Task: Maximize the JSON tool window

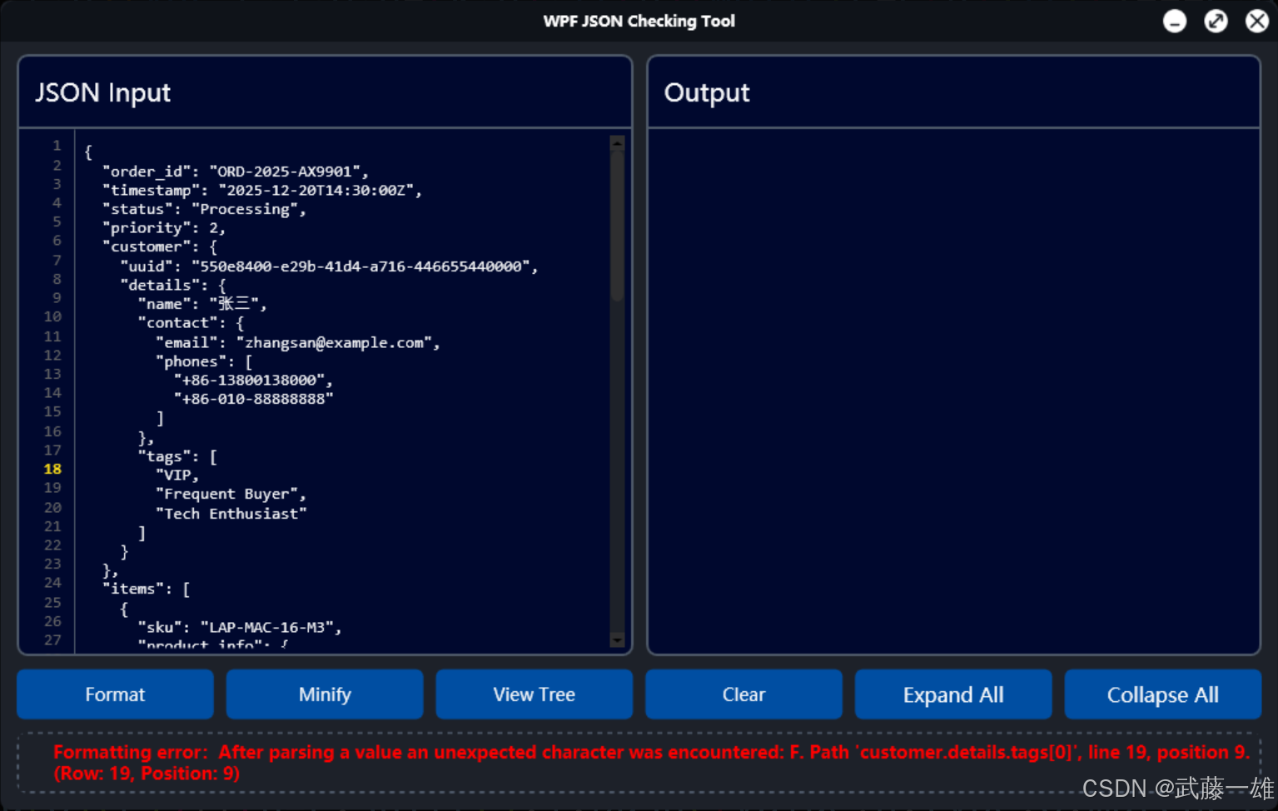Action: click(1216, 21)
